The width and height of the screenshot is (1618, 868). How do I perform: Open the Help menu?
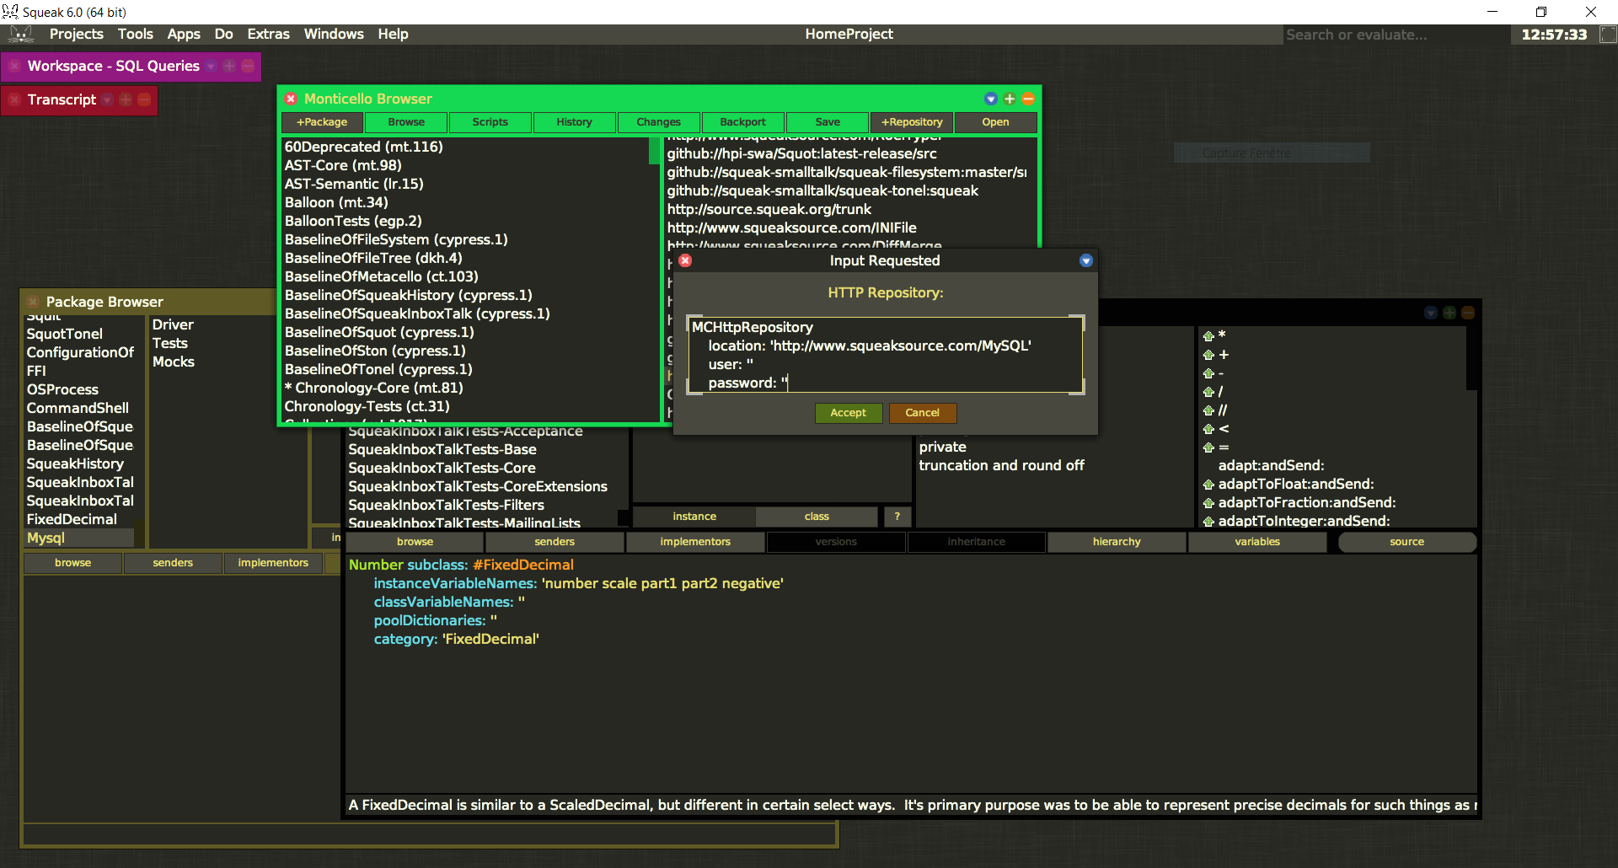click(393, 34)
